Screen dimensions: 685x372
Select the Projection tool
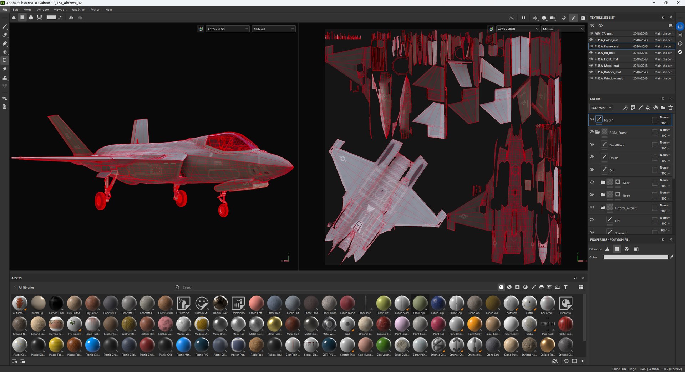coord(5,43)
